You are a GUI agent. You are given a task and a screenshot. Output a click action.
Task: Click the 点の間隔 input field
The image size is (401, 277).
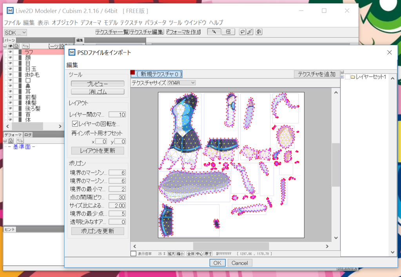click(x=117, y=197)
